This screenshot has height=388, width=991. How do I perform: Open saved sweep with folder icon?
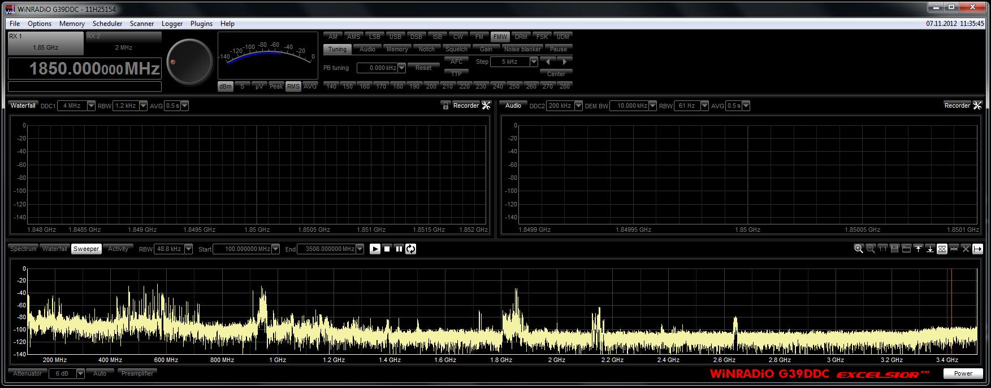click(x=906, y=249)
